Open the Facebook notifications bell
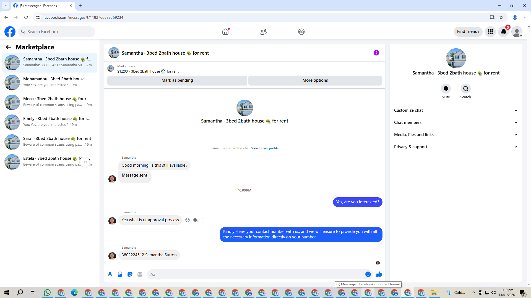 (503, 32)
